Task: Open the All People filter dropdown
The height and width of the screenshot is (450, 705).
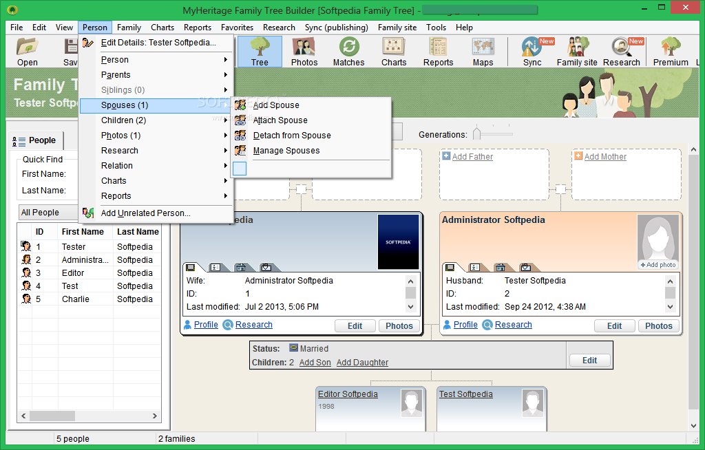Action: [x=48, y=212]
